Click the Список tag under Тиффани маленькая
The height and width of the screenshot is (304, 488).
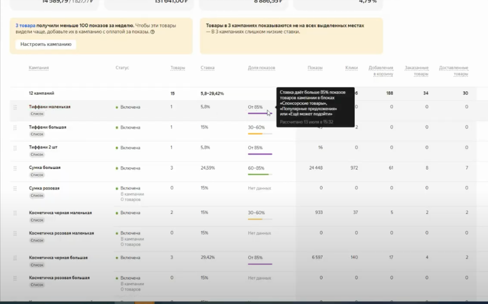(x=37, y=114)
